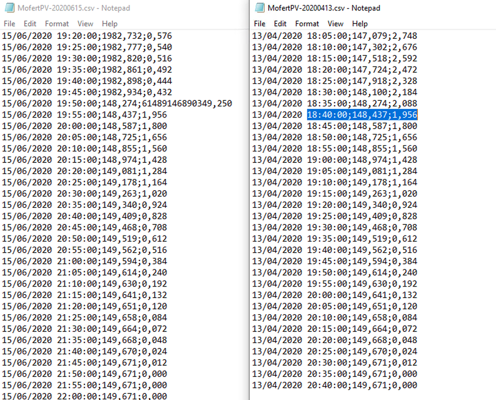
Task: Open Help menu in MofertPV-20200413.csv window
Action: coord(360,24)
